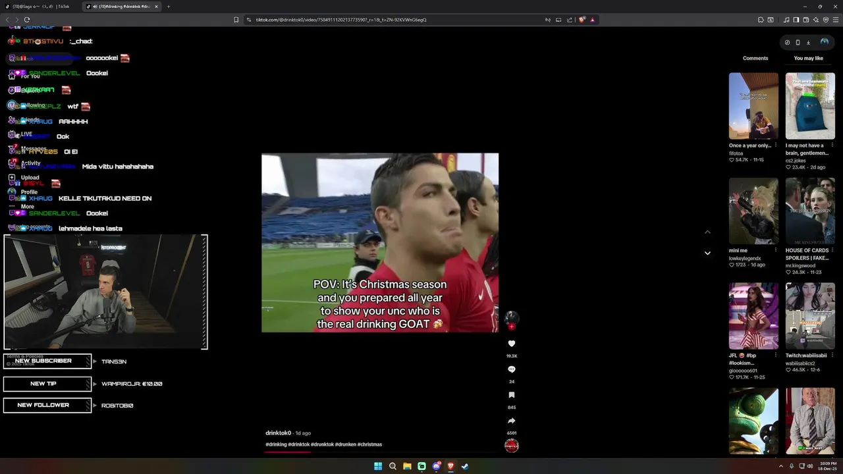Open more options for 'HOUSE OF CARDS' video
Image resolution: width=843 pixels, height=474 pixels.
(x=832, y=251)
